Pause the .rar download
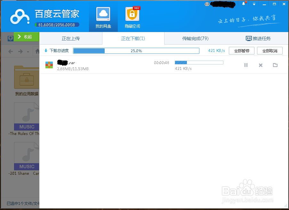This screenshot has height=210, width=289. point(246,65)
